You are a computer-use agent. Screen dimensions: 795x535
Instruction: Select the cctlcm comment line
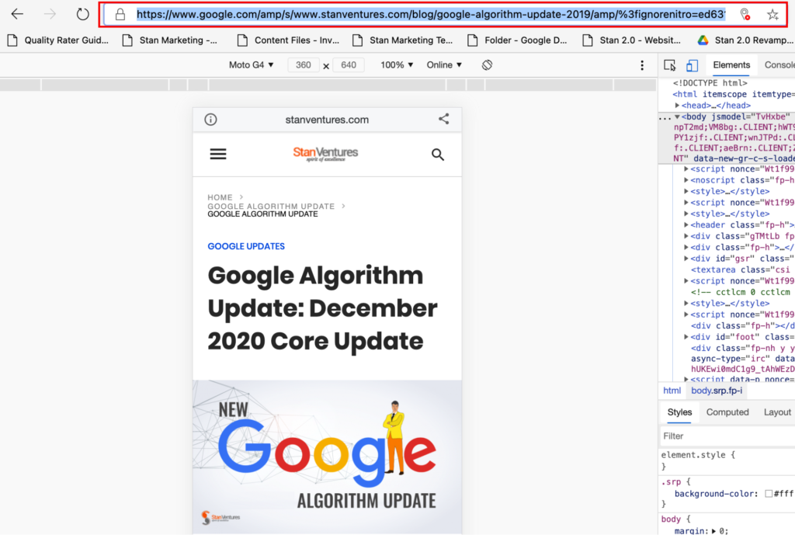click(741, 292)
